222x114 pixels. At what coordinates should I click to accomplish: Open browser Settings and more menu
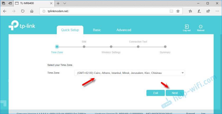click(x=217, y=11)
